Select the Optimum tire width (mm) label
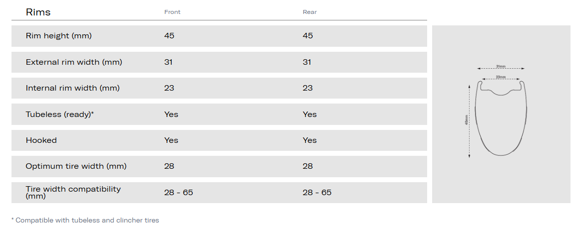 [76, 166]
